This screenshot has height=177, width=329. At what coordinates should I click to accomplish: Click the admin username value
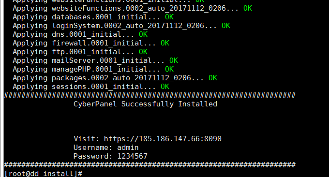(x=128, y=147)
